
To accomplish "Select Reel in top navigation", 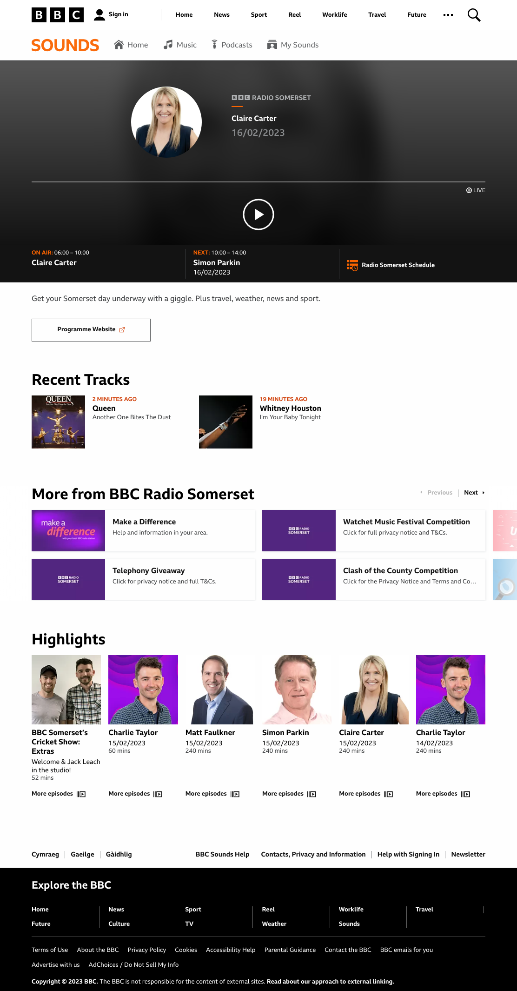I will (x=295, y=15).
